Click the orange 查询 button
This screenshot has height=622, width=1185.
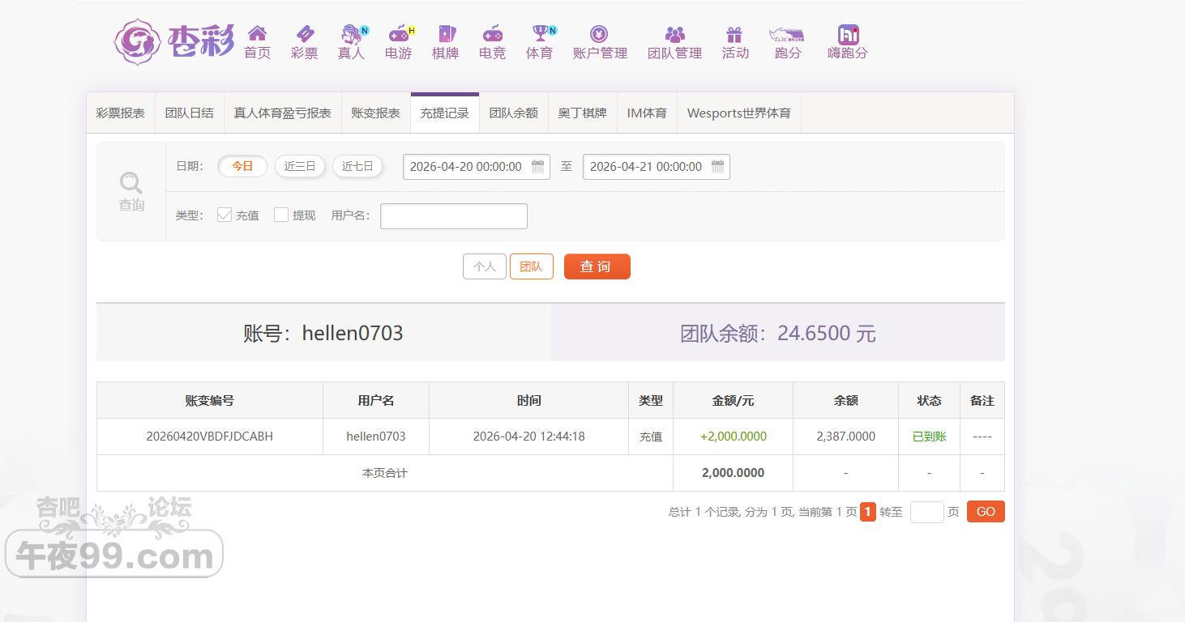(x=597, y=266)
